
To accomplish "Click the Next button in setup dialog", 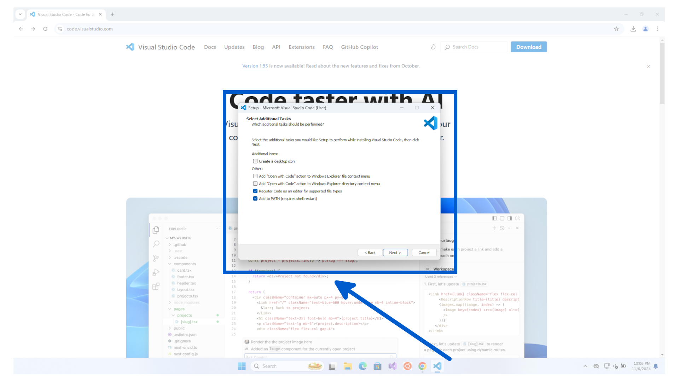I will click(395, 252).
